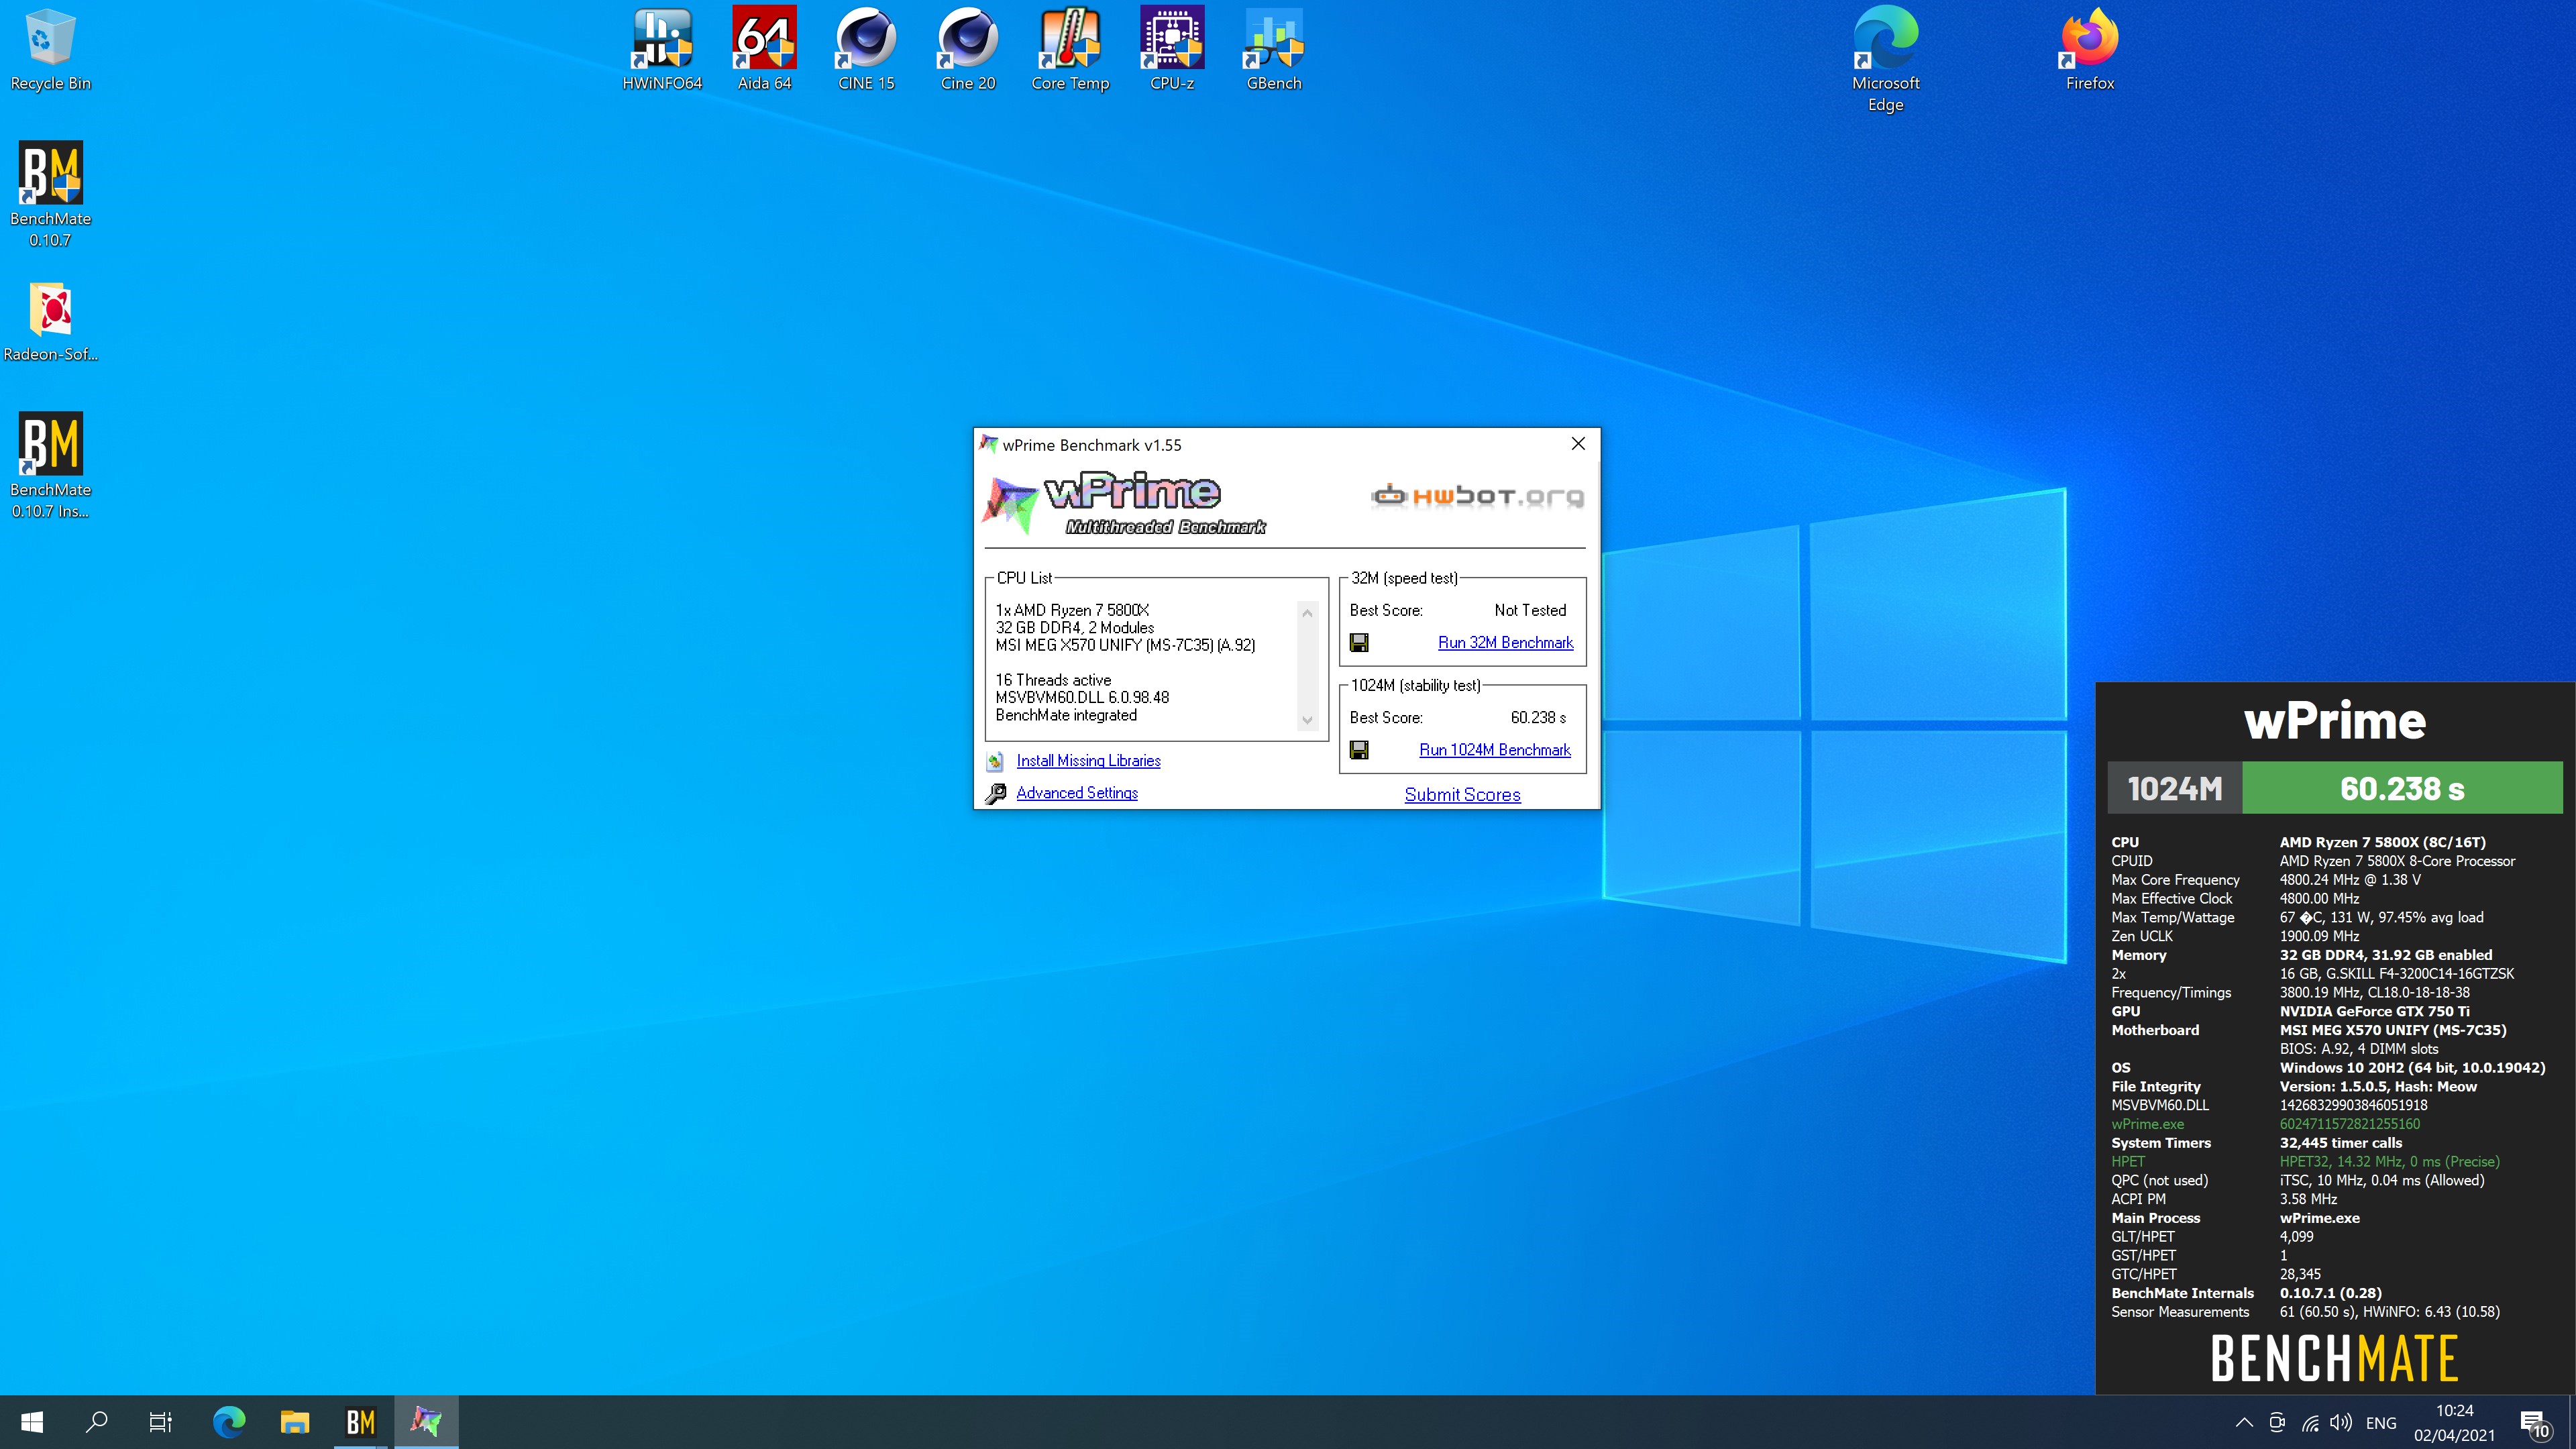Click the ENG language indicator
Viewport: 2576px width, 1449px height.
2381,1423
